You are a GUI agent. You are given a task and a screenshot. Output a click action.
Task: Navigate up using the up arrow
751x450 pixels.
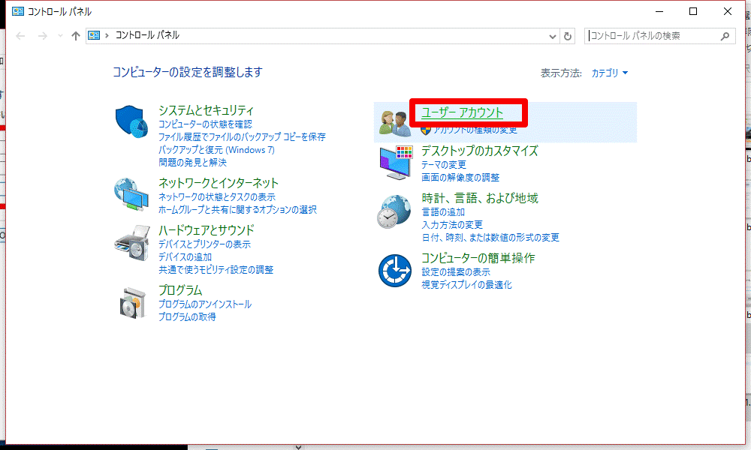[x=75, y=34]
